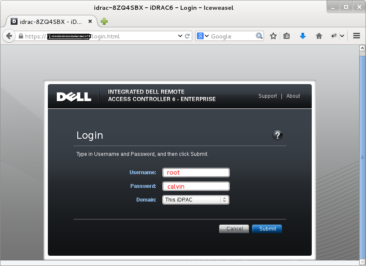Click the scrollbar up arrow
The image size is (366, 266).
pyautogui.click(x=362, y=48)
